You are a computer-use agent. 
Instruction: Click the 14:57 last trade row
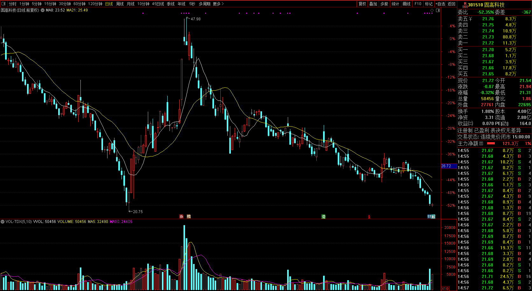click(x=494, y=288)
